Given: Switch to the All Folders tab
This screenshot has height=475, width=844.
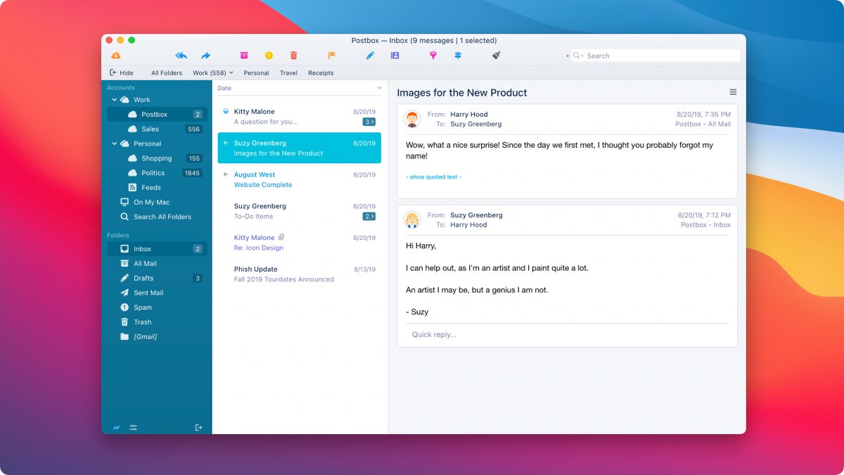Looking at the screenshot, I should point(167,73).
